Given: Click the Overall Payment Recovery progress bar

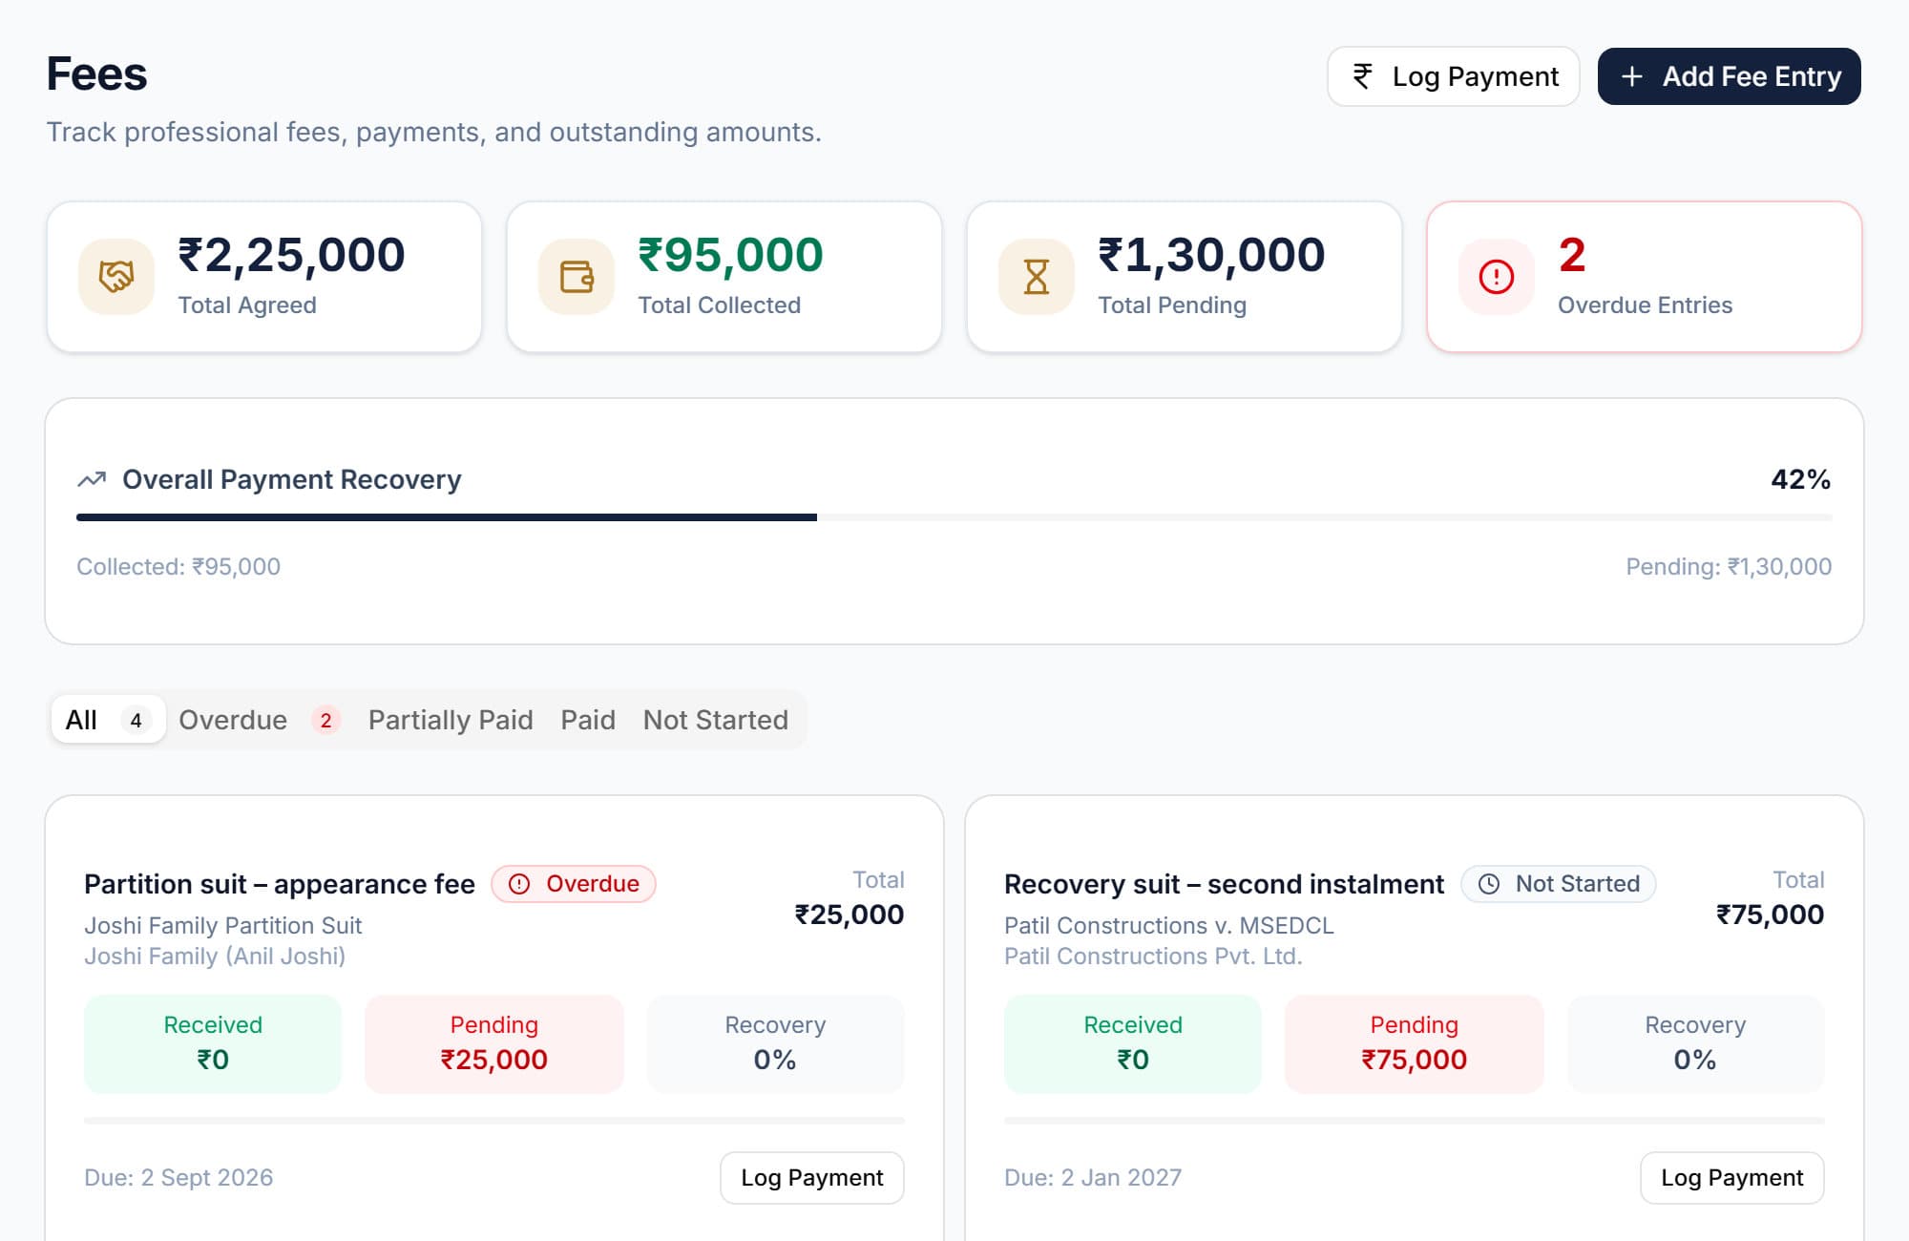Looking at the screenshot, I should point(954,517).
